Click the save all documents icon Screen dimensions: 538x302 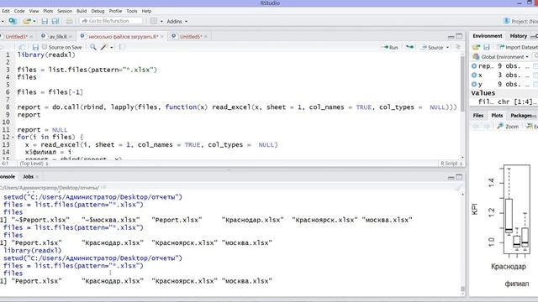coord(55,21)
